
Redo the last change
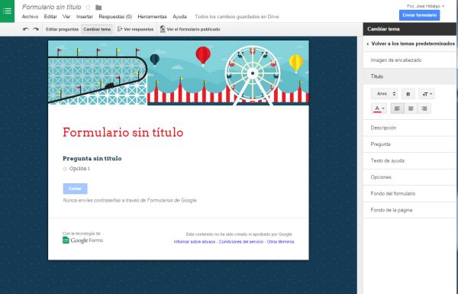tap(36, 29)
